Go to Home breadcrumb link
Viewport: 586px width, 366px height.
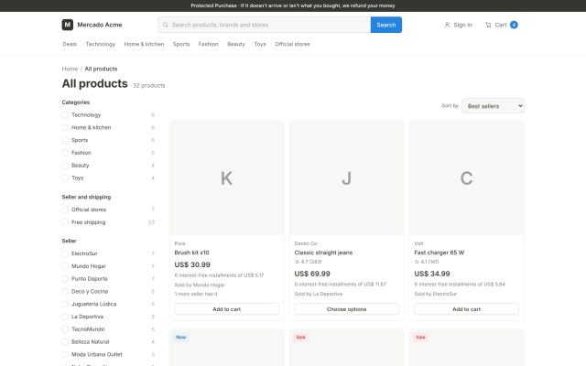pyautogui.click(x=70, y=69)
